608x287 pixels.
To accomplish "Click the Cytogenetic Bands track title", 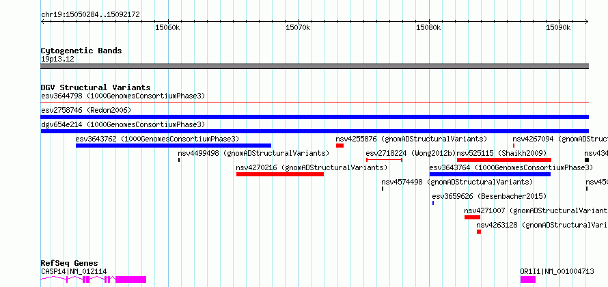I will pyautogui.click(x=81, y=51).
